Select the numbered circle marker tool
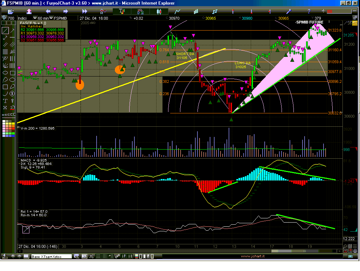Viewport: 360px width, 271px height. [x=12, y=94]
